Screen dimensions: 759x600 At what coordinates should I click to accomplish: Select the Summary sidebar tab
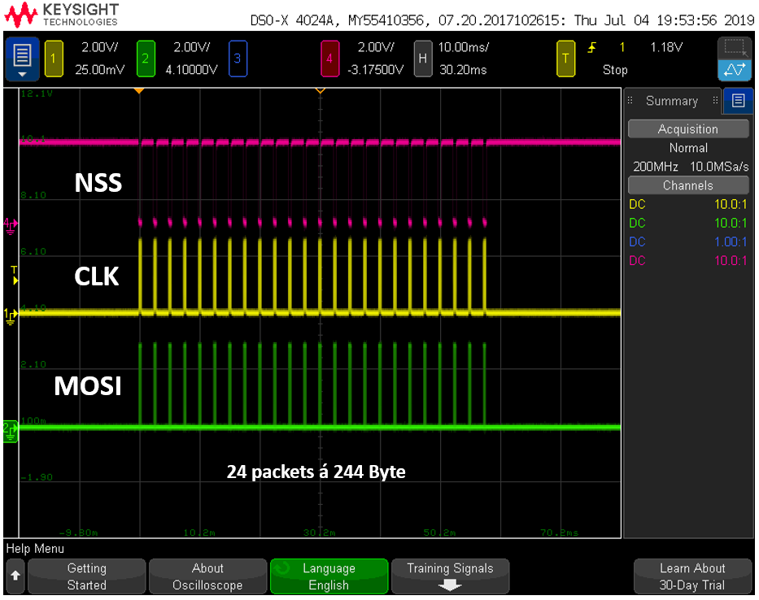(672, 101)
